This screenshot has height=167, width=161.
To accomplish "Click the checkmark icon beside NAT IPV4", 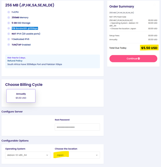I will [x=9, y=34].
